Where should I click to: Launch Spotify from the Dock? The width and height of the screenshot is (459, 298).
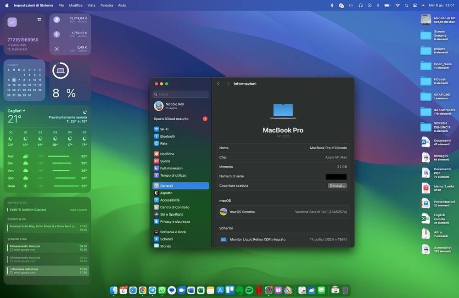pyautogui.click(x=249, y=290)
